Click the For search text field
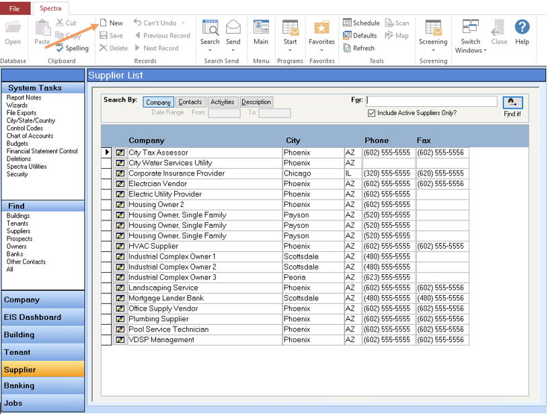This screenshot has height=414, width=548. pos(432,101)
